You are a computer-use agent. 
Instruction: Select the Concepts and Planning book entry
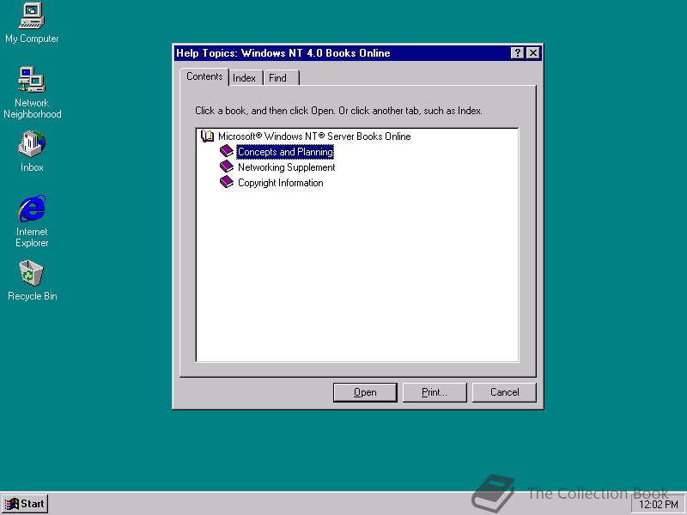coord(285,152)
